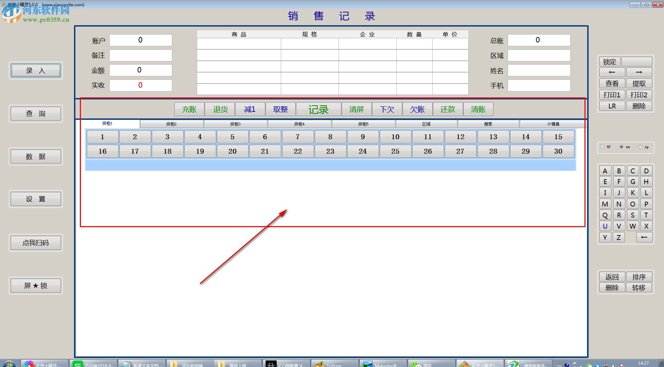The height and width of the screenshot is (367, 664).
Task: Click 删除 button beside 转移
Action: tap(612, 288)
